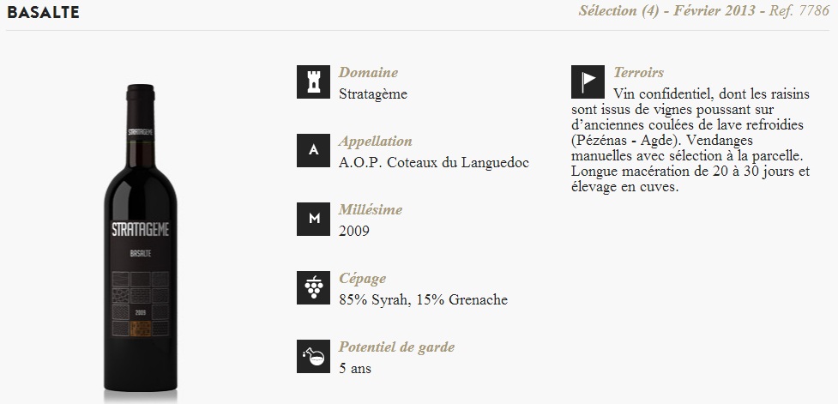Click the Cépage heading label
The image size is (838, 404).
pos(362,279)
